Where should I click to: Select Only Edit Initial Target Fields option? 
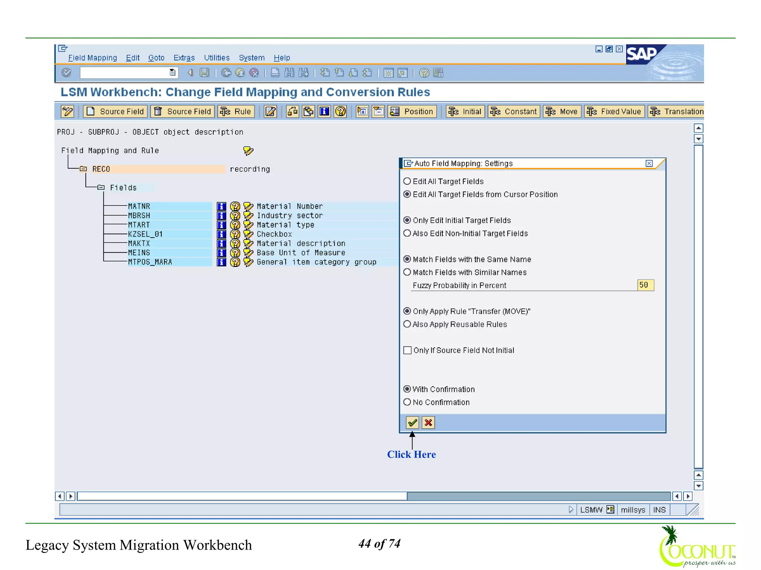[407, 220]
